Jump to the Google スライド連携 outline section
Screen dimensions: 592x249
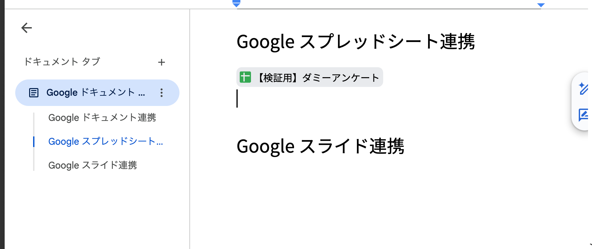pyautogui.click(x=93, y=165)
